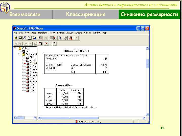Collapse the Factor Analysis outline node

coord(19,54)
